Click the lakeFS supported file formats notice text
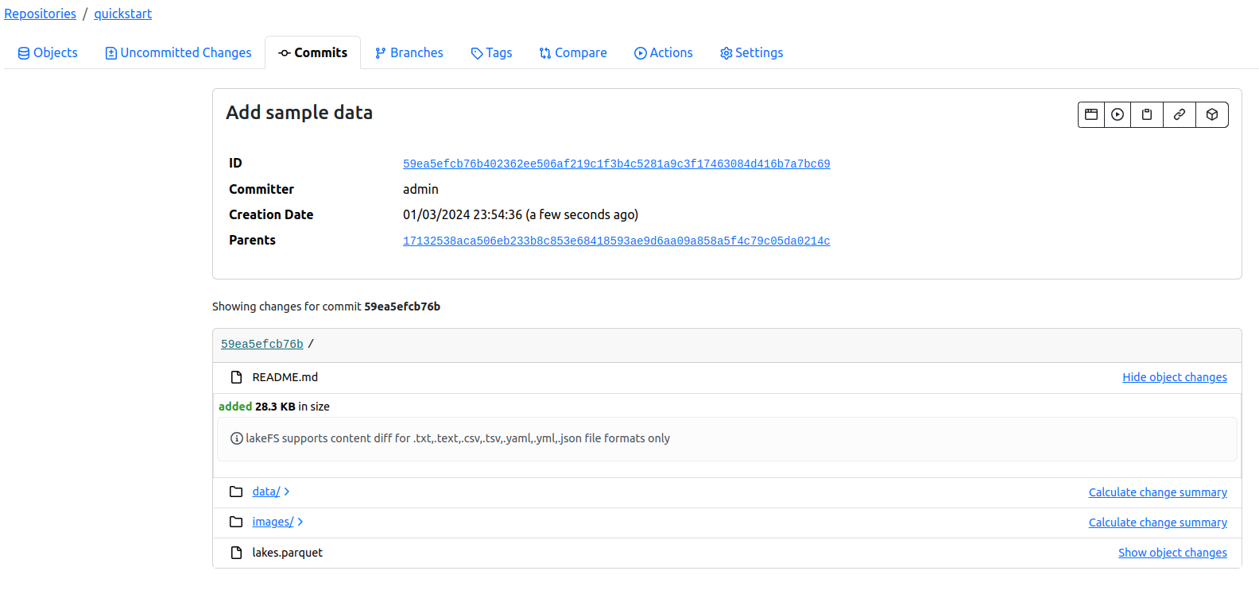 pyautogui.click(x=458, y=438)
